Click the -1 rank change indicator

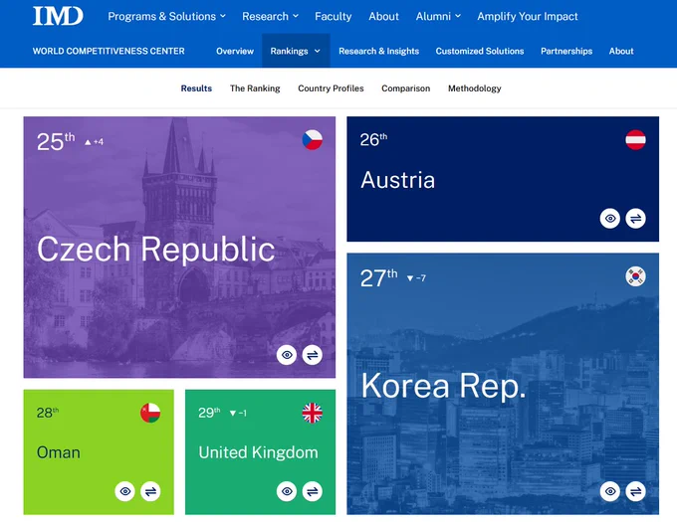pos(238,413)
